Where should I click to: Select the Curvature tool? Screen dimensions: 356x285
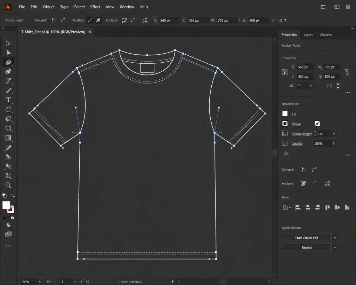(8, 72)
